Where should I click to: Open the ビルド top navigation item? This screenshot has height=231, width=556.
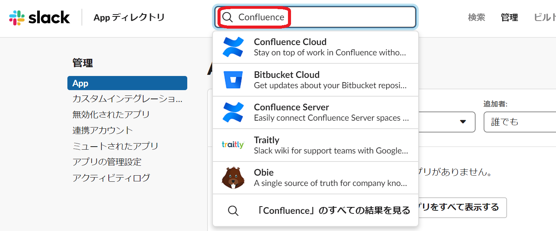point(545,17)
